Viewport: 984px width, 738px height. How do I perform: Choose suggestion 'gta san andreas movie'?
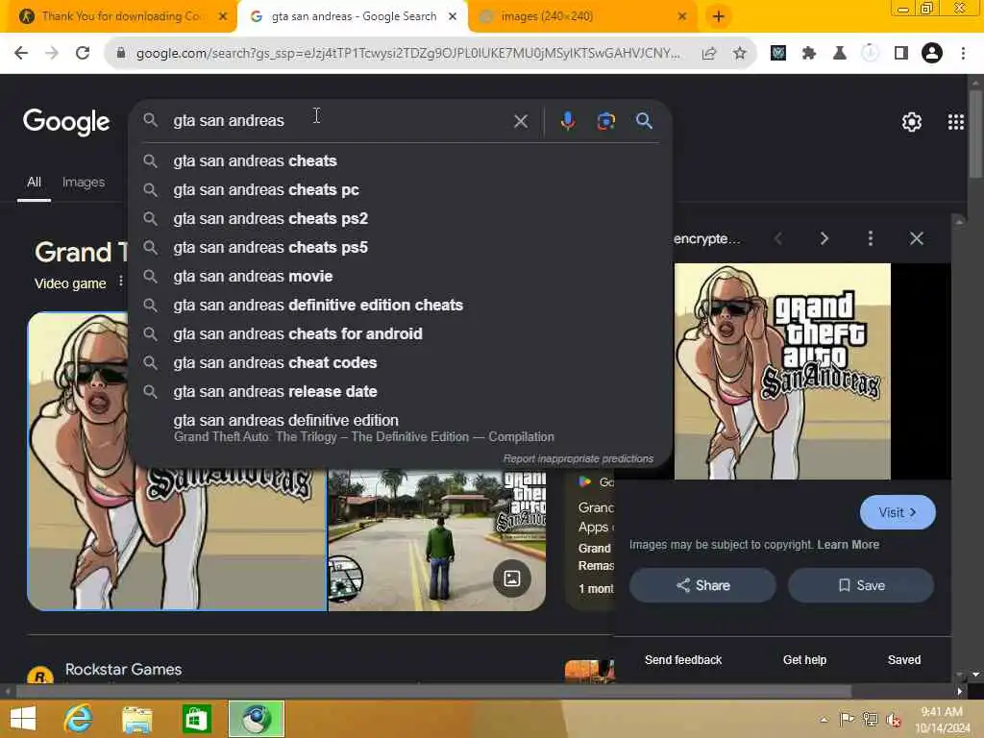coord(402,277)
